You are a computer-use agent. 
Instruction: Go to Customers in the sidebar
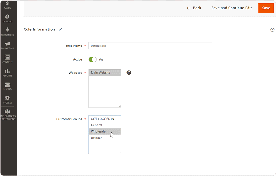(x=7, y=32)
